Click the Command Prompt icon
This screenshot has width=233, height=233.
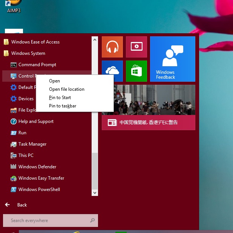point(14,65)
